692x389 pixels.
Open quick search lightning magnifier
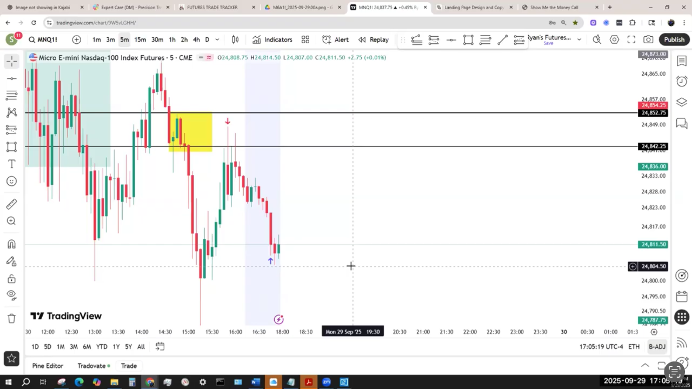point(597,39)
